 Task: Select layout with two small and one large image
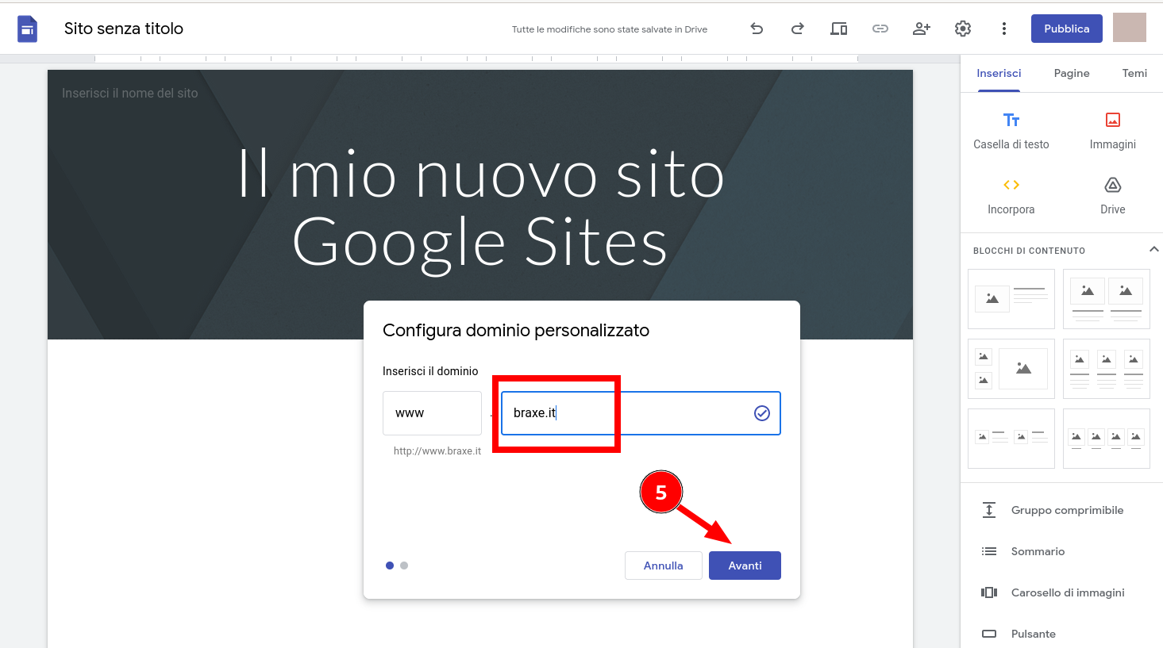click(x=1011, y=369)
